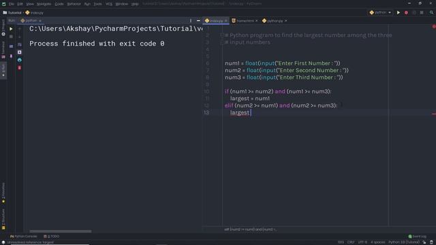
Task: Click the 'Process finished with exit code 0' text
Action: coord(97,44)
